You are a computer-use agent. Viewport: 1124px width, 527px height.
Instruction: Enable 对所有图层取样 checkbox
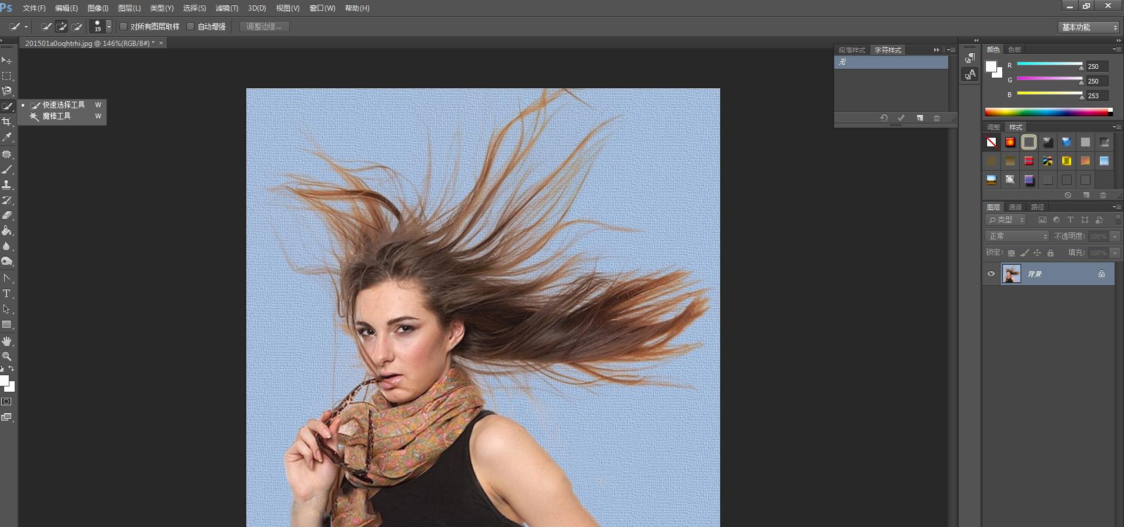pyautogui.click(x=123, y=26)
